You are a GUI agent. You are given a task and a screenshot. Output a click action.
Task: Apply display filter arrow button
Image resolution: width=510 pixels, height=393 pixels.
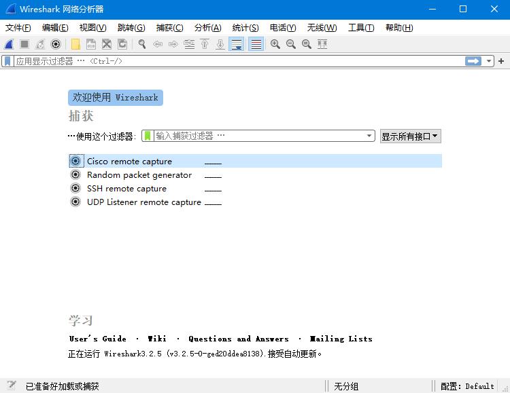[473, 61]
